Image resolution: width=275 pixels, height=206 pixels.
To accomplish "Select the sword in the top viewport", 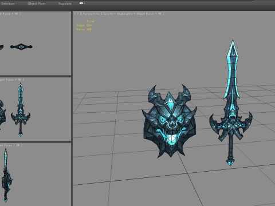I will (21, 47).
